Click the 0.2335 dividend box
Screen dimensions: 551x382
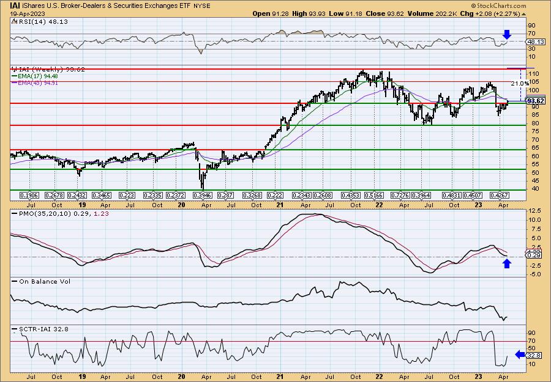[x=153, y=196]
